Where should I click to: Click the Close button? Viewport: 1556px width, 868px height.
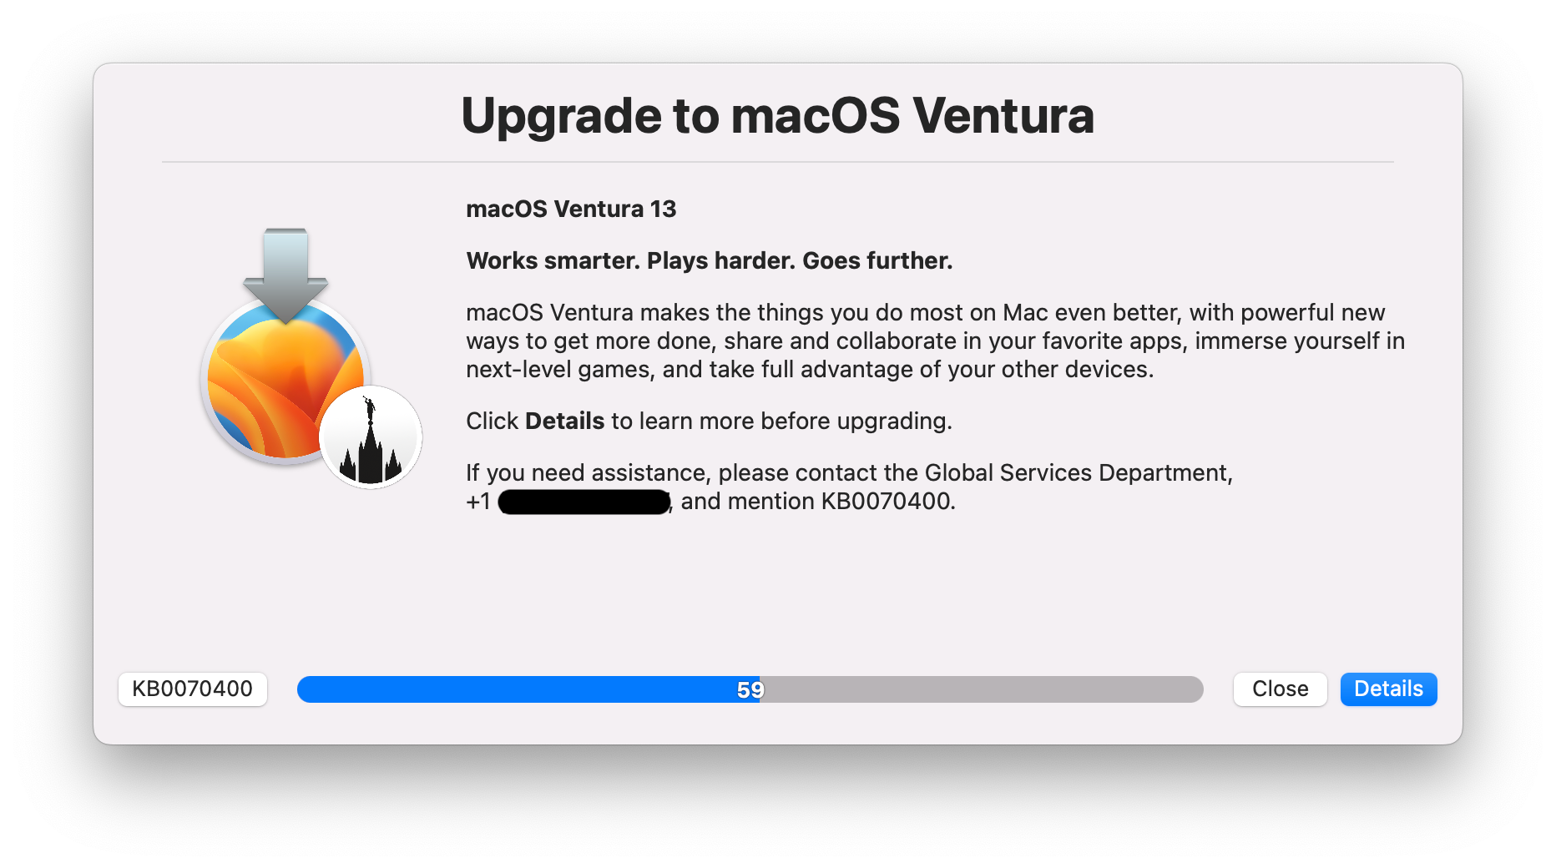(x=1280, y=689)
